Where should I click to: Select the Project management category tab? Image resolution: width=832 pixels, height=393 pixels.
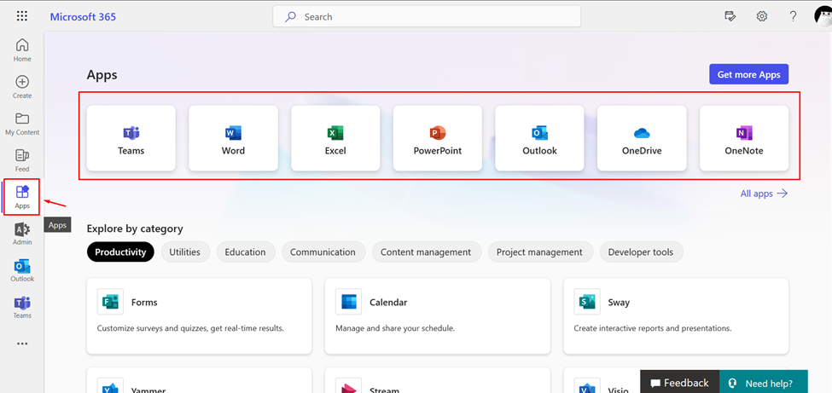click(x=539, y=252)
